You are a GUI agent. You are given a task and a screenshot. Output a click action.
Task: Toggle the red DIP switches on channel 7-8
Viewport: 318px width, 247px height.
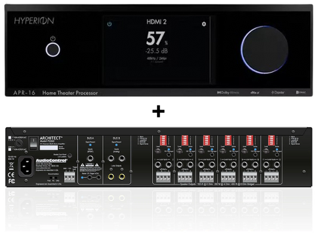(228, 140)
